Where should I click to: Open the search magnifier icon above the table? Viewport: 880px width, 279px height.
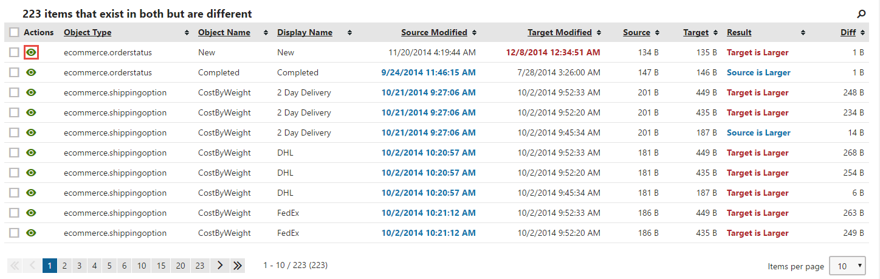point(861,13)
